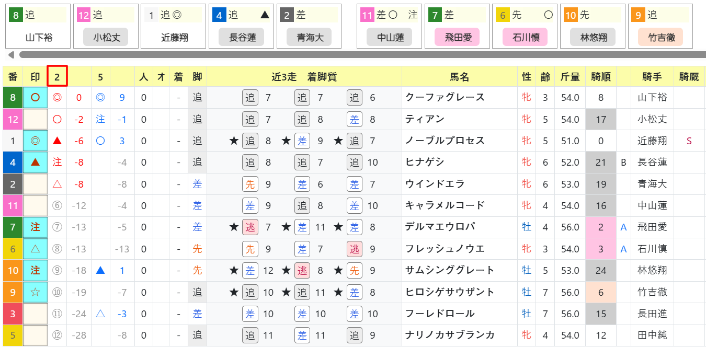
Task: Click the horizontal scrollbar track
Action: click(x=362, y=55)
